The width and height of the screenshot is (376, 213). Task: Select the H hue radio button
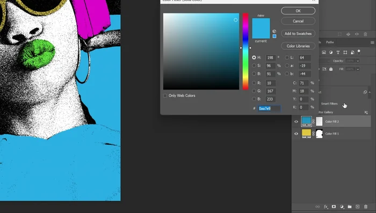(x=254, y=57)
